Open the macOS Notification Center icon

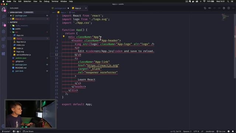pos(232,1)
